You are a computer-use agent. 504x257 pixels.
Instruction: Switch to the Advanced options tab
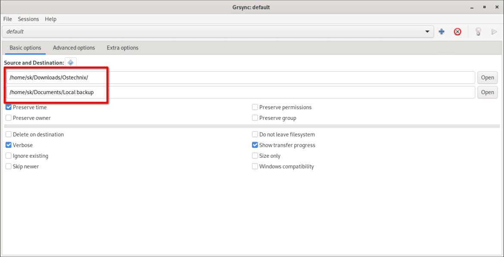click(x=74, y=48)
